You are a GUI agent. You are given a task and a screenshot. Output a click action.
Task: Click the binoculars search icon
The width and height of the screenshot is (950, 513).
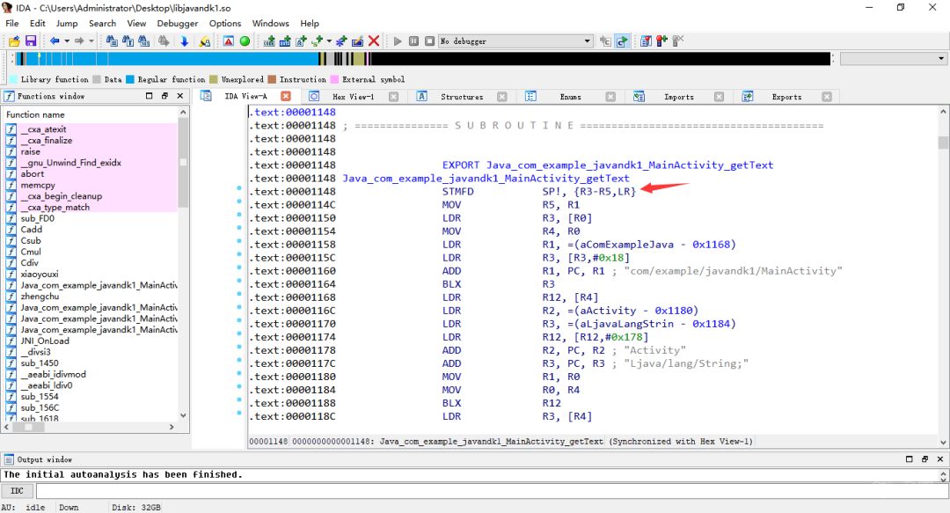click(x=112, y=41)
